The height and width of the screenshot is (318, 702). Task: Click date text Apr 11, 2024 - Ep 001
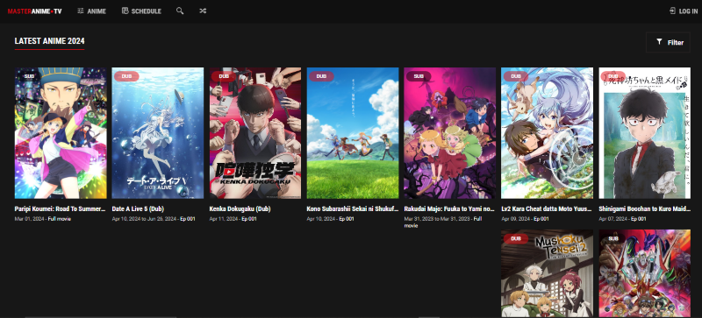(233, 219)
